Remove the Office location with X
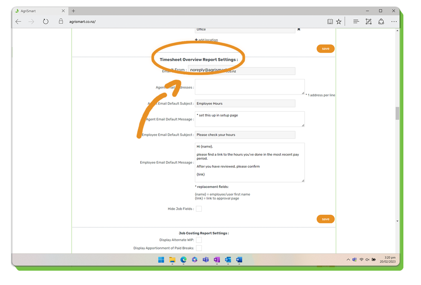The width and height of the screenshot is (421, 285). click(x=299, y=29)
